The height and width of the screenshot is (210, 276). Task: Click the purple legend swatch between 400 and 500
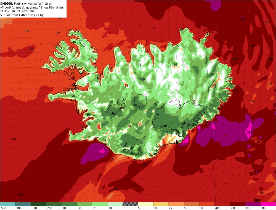(253, 204)
